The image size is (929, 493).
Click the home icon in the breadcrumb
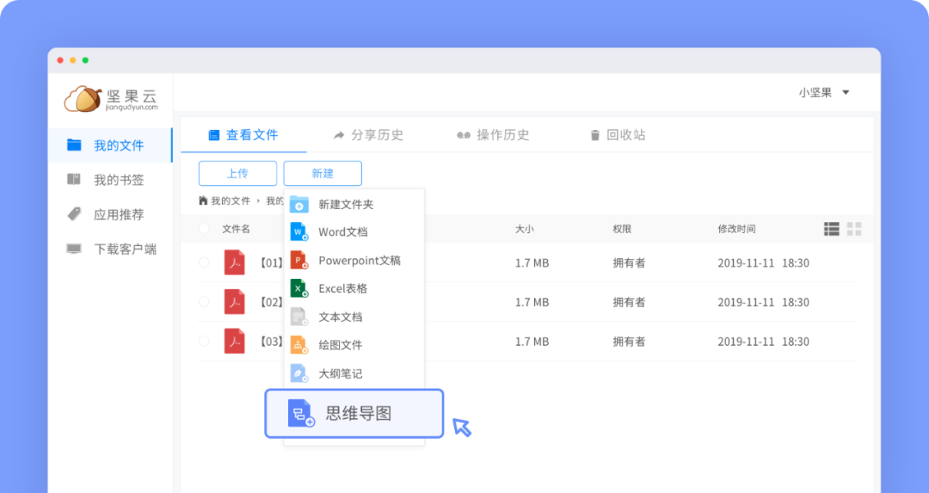click(x=203, y=200)
